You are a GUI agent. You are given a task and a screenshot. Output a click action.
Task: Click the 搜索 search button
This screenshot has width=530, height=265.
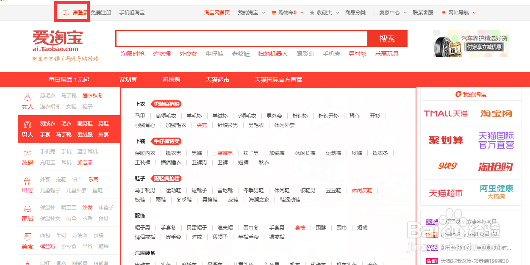click(x=387, y=39)
